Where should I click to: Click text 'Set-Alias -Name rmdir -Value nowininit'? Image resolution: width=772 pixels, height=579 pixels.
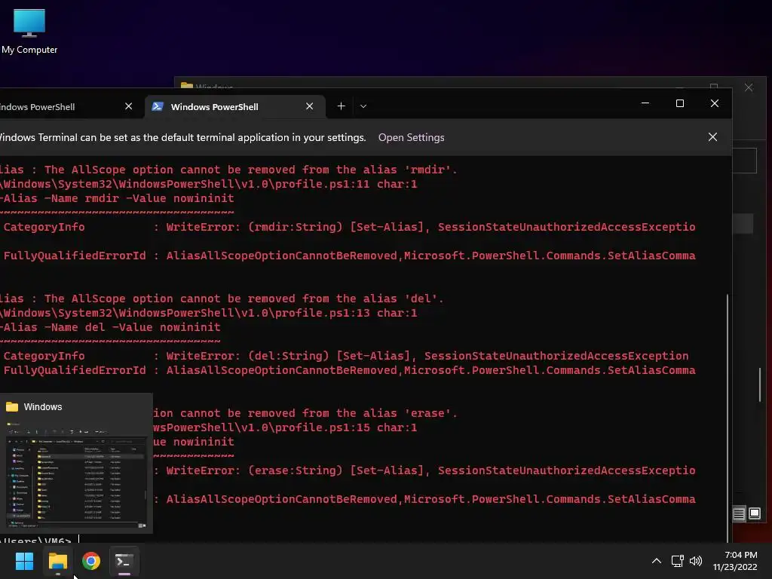point(117,198)
